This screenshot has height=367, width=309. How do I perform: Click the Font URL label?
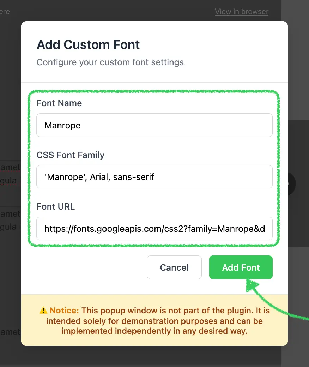pos(56,207)
